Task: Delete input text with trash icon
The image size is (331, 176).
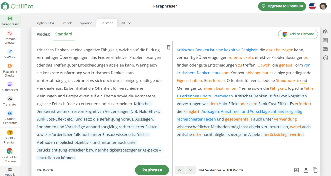Action: 168,47
